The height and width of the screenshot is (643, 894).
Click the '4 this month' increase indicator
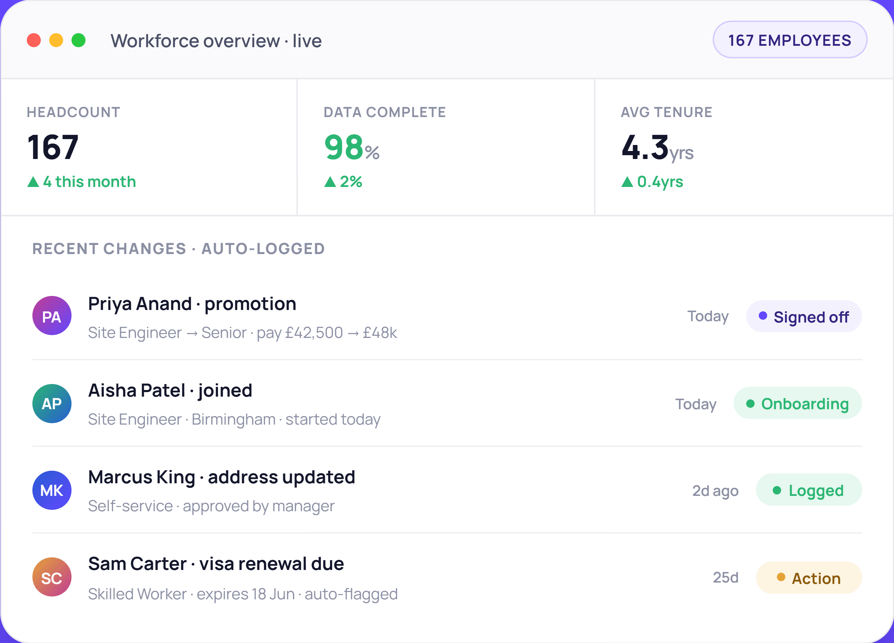[82, 182]
